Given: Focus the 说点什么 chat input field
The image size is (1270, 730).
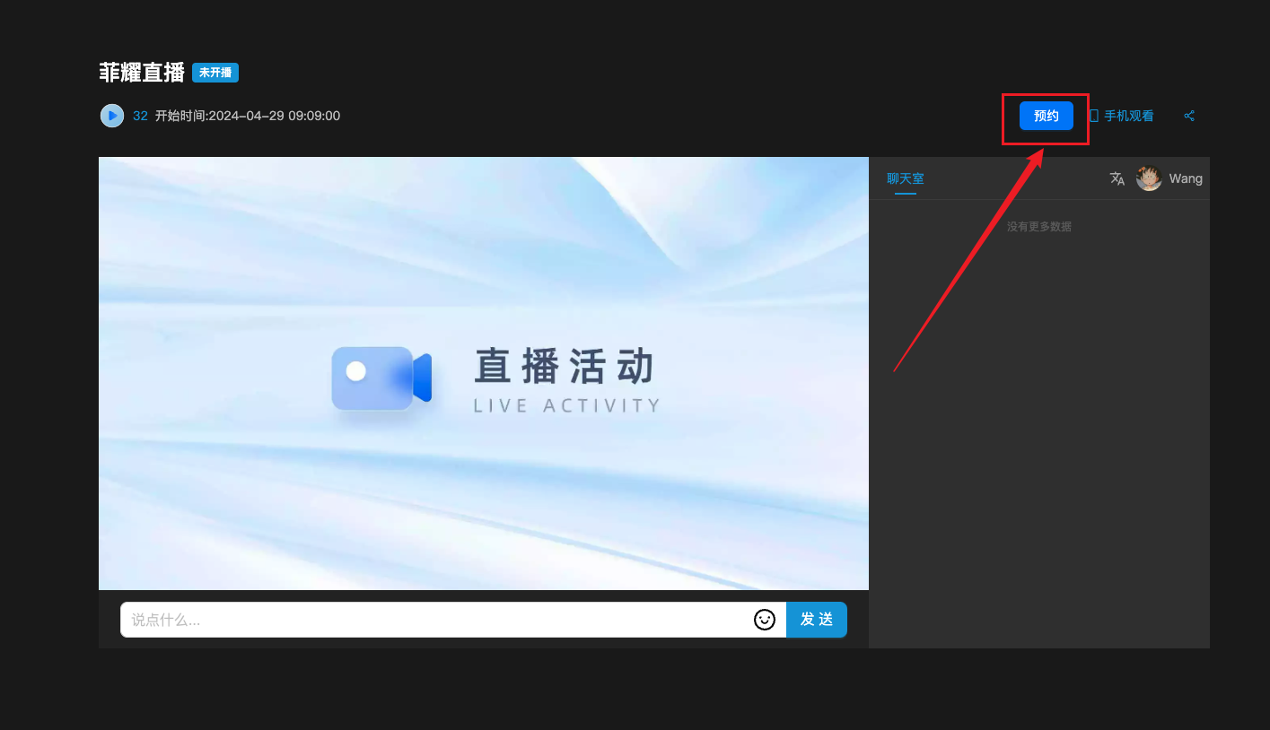Looking at the screenshot, I should point(435,620).
